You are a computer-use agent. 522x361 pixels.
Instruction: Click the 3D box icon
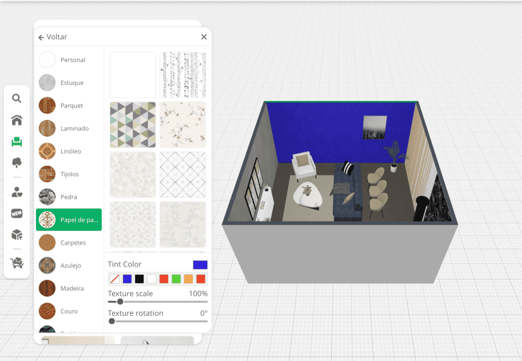(x=17, y=235)
